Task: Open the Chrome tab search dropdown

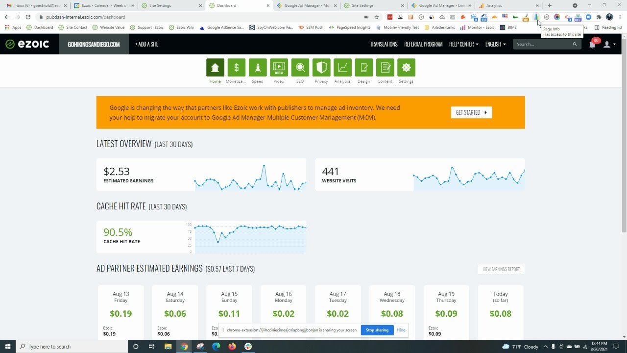Action: tap(575, 5)
